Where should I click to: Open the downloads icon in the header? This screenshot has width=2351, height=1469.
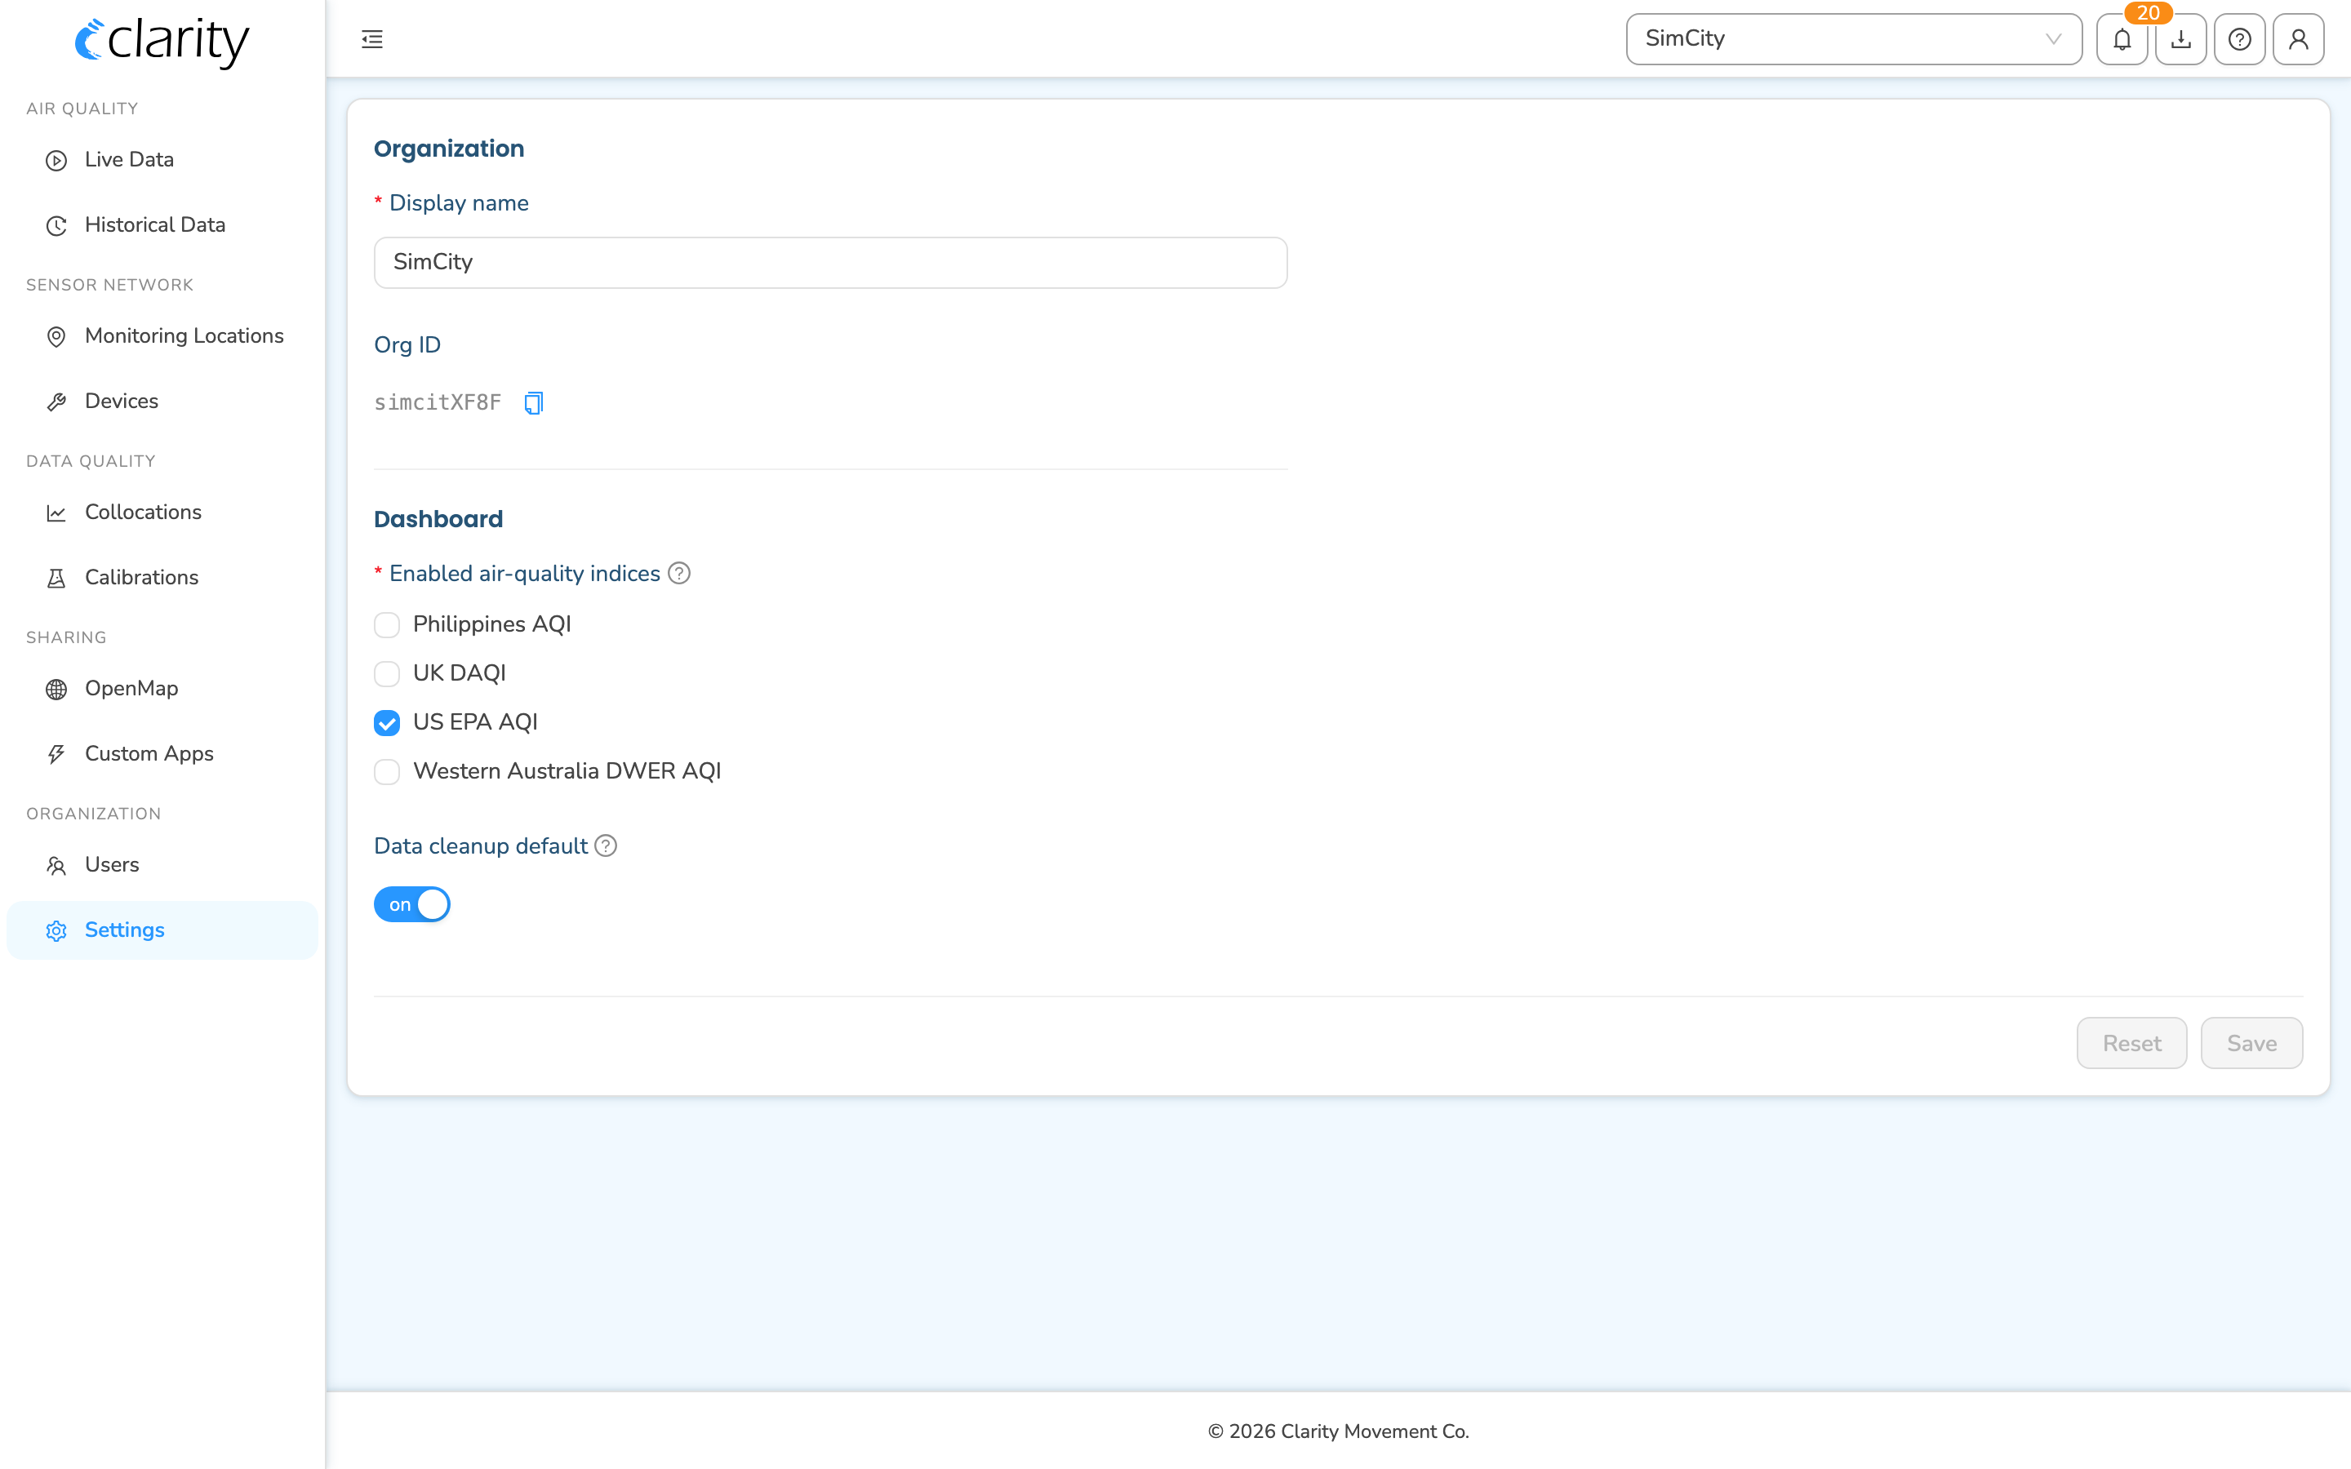2181,39
